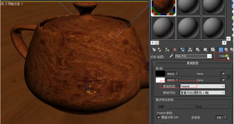Toggle the highlighted Show End Result icon
Image resolution: width=234 pixels, height=124 pixels.
221,49
